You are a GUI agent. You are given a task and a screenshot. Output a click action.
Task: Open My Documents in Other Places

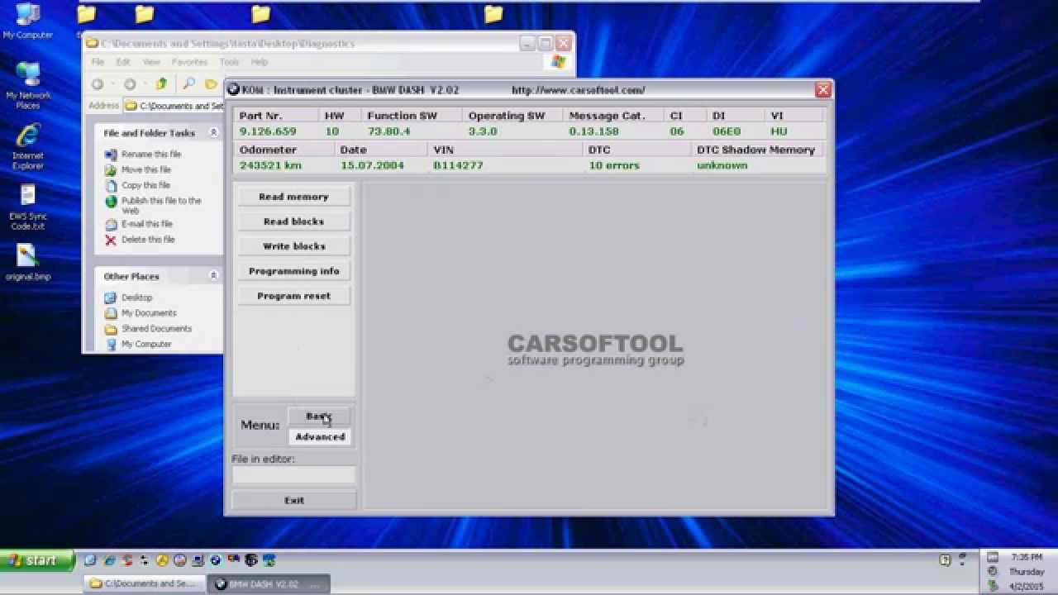click(149, 313)
